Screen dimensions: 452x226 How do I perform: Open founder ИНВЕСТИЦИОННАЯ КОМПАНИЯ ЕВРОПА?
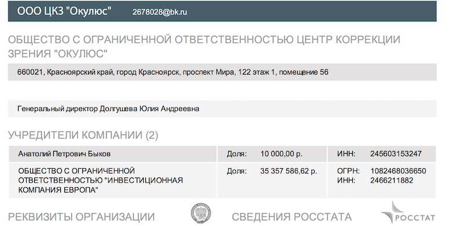(101, 180)
